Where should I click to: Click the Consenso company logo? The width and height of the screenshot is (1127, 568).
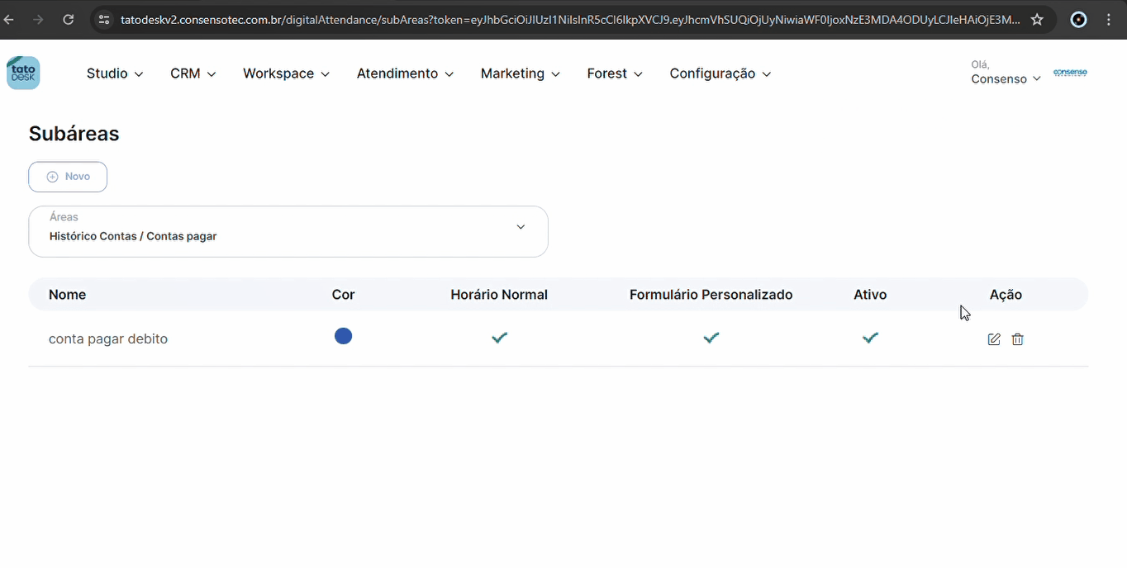click(1070, 73)
